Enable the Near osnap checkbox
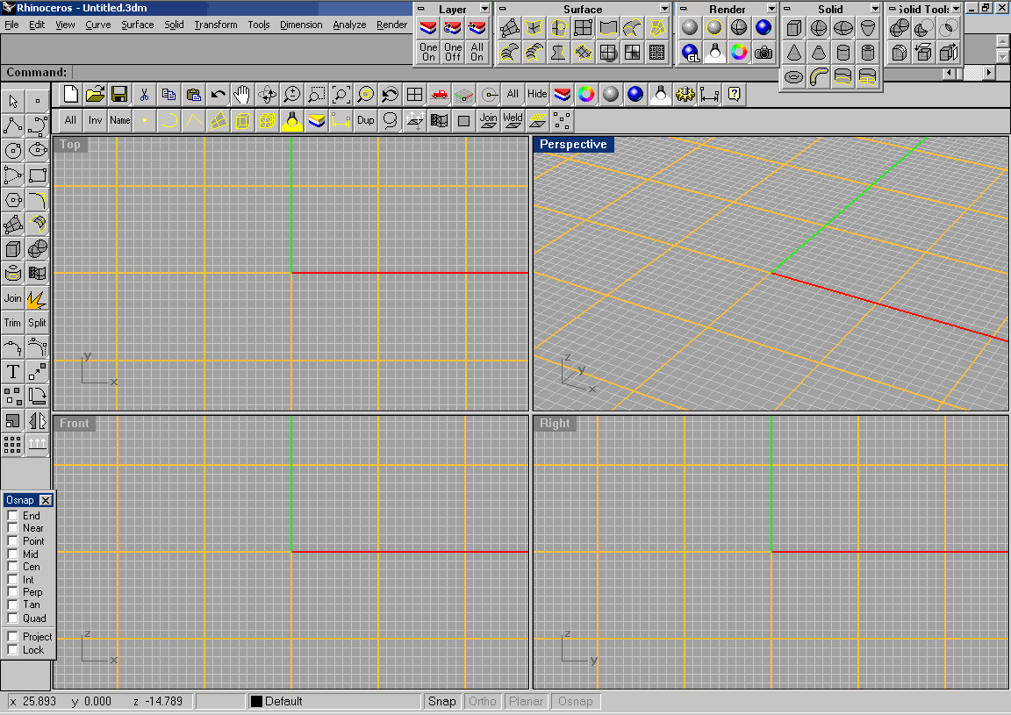Image resolution: width=1011 pixels, height=715 pixels. (12, 528)
